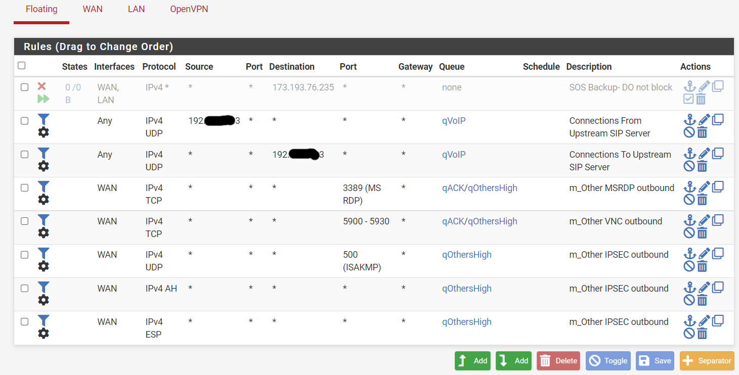This screenshot has height=375, width=739.
Task: Open qOthersHigh link in ISAKMP row
Action: (x=467, y=255)
